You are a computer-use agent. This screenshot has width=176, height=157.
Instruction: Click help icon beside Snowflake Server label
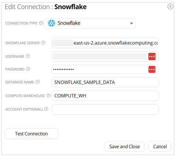tap(43, 43)
